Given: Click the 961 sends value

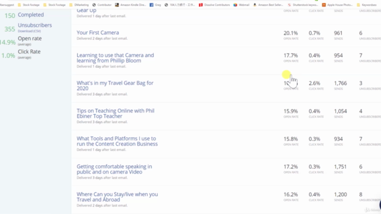Looking at the screenshot, I should point(338,33).
